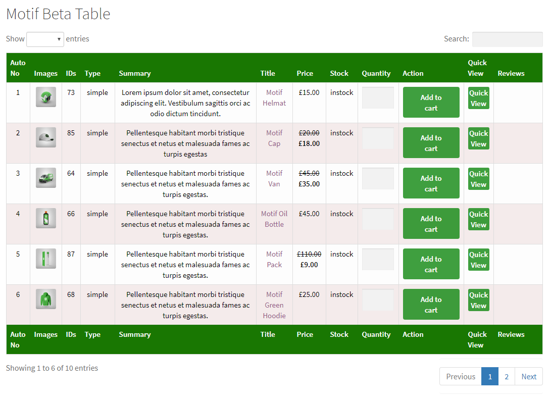
Task: Add Motif Helmat to cart
Action: 431,103
